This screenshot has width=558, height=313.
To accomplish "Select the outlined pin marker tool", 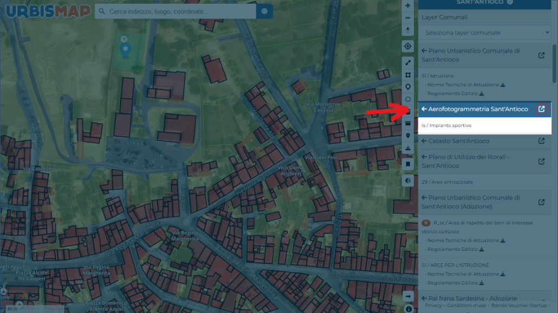I will 408,87.
